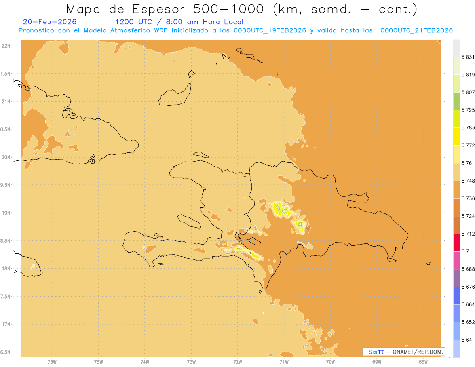
Task: Select the date label '20-Feb-2026'
Action: click(x=50, y=22)
